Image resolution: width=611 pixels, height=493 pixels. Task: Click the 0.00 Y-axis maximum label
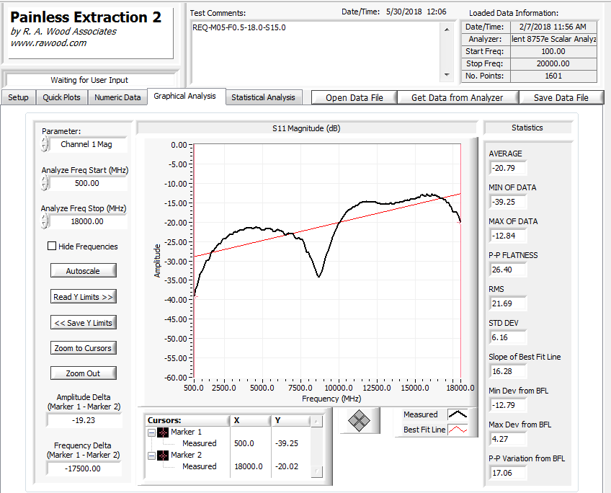coord(179,145)
